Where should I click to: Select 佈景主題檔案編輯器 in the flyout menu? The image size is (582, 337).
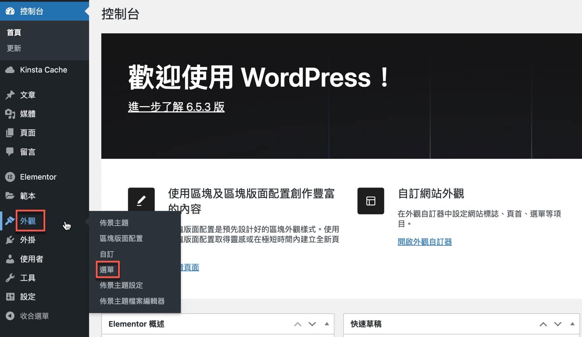pyautogui.click(x=132, y=301)
